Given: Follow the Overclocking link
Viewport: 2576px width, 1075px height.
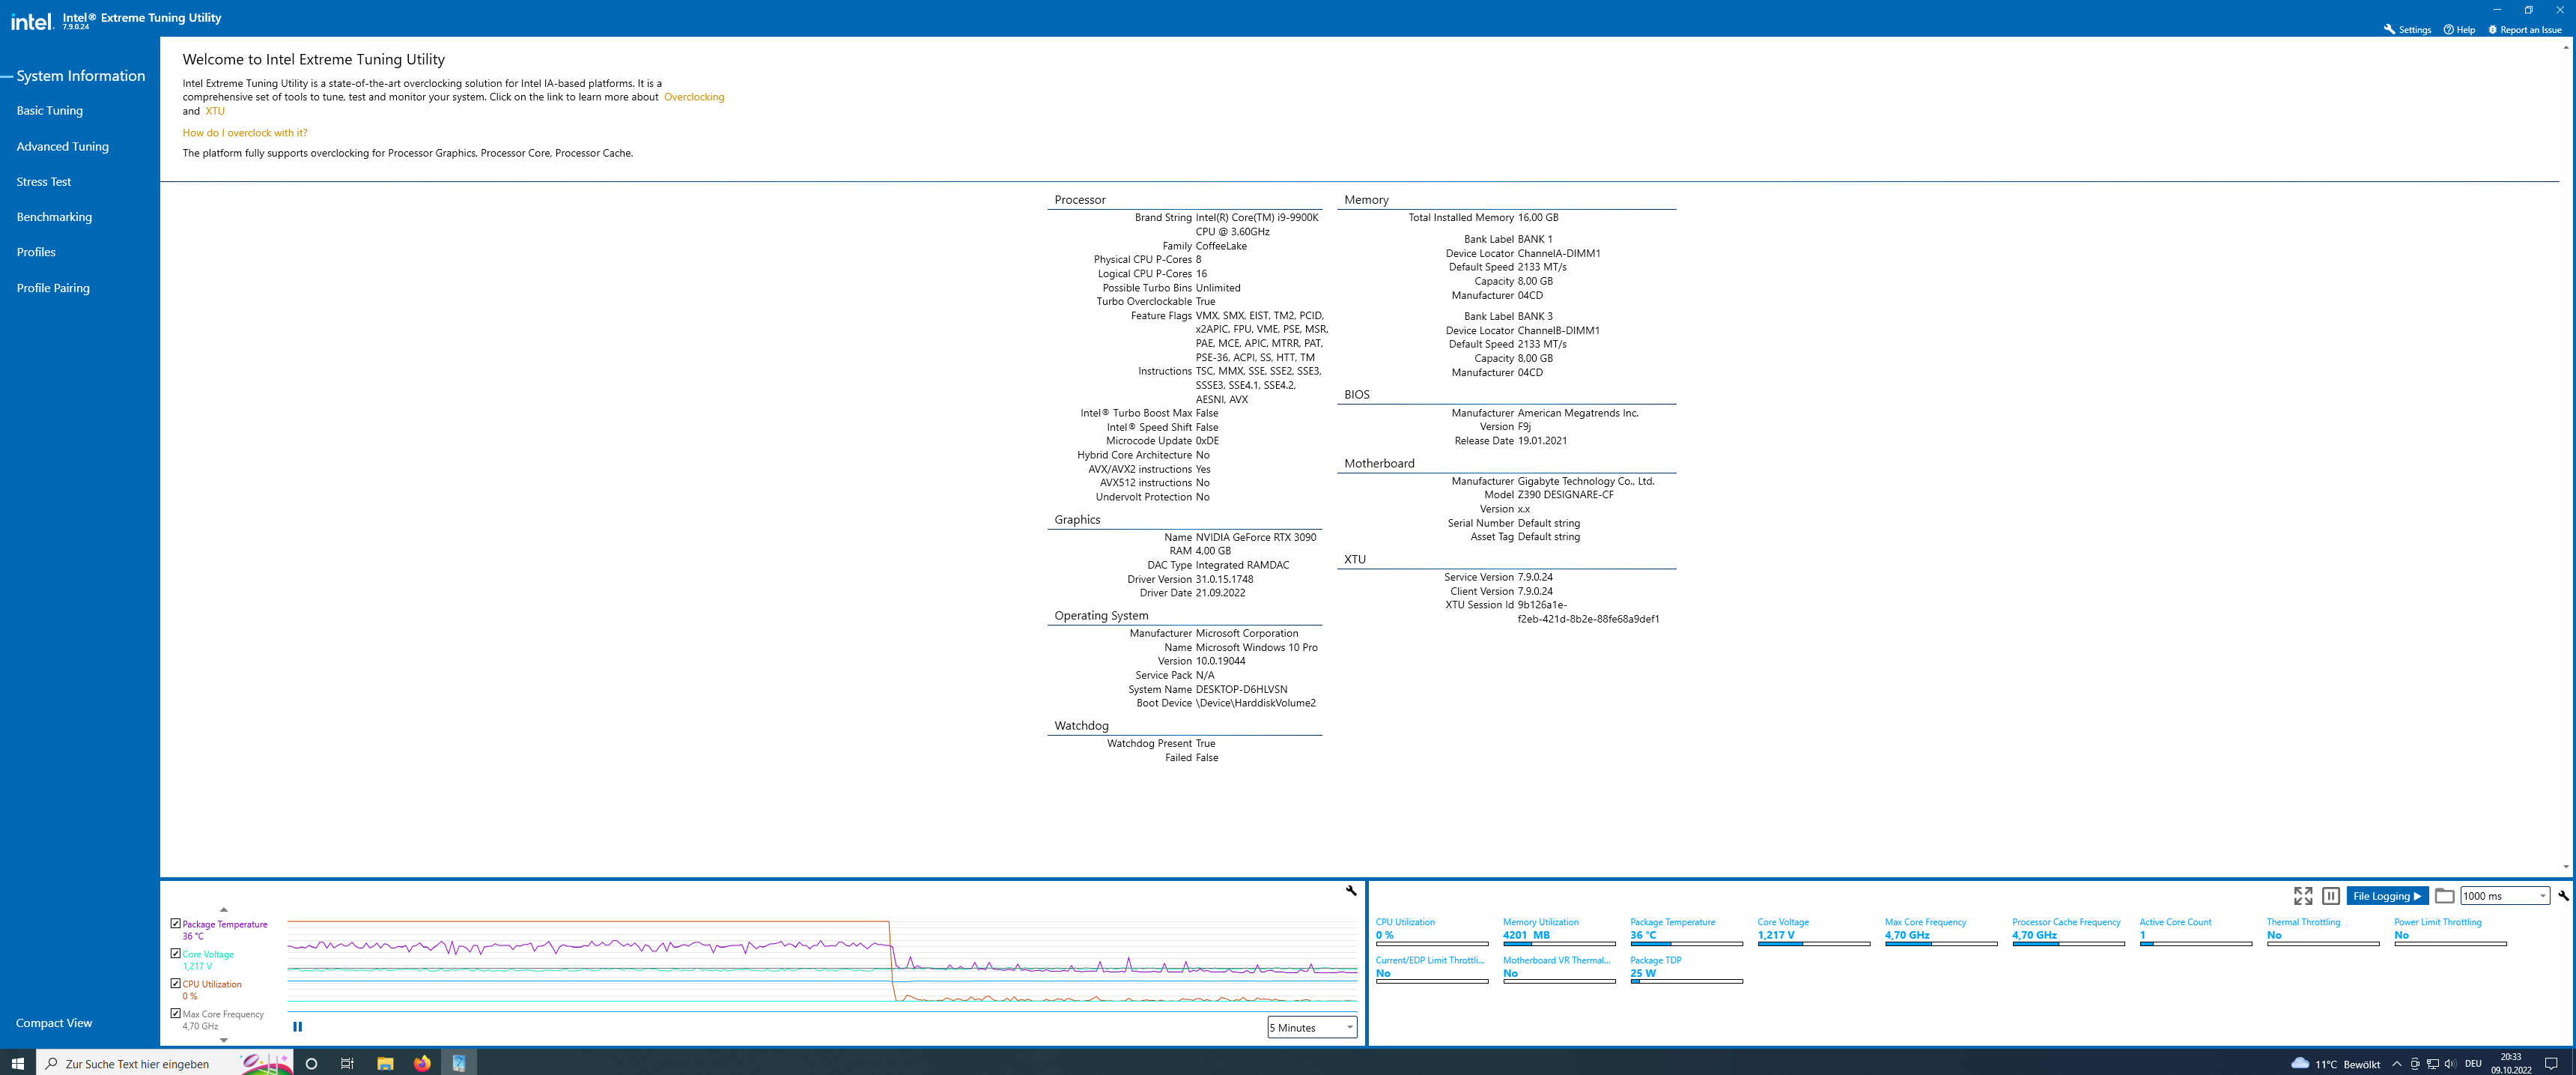Looking at the screenshot, I should click(693, 97).
